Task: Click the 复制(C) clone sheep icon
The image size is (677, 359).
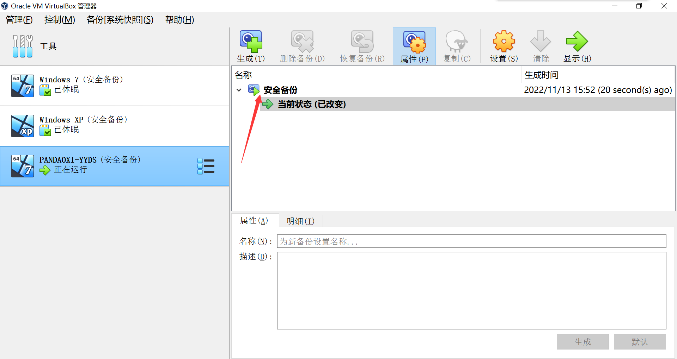Action: point(457,41)
